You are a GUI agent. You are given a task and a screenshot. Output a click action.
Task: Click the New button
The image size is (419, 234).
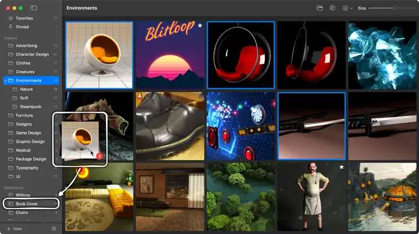tap(15, 229)
